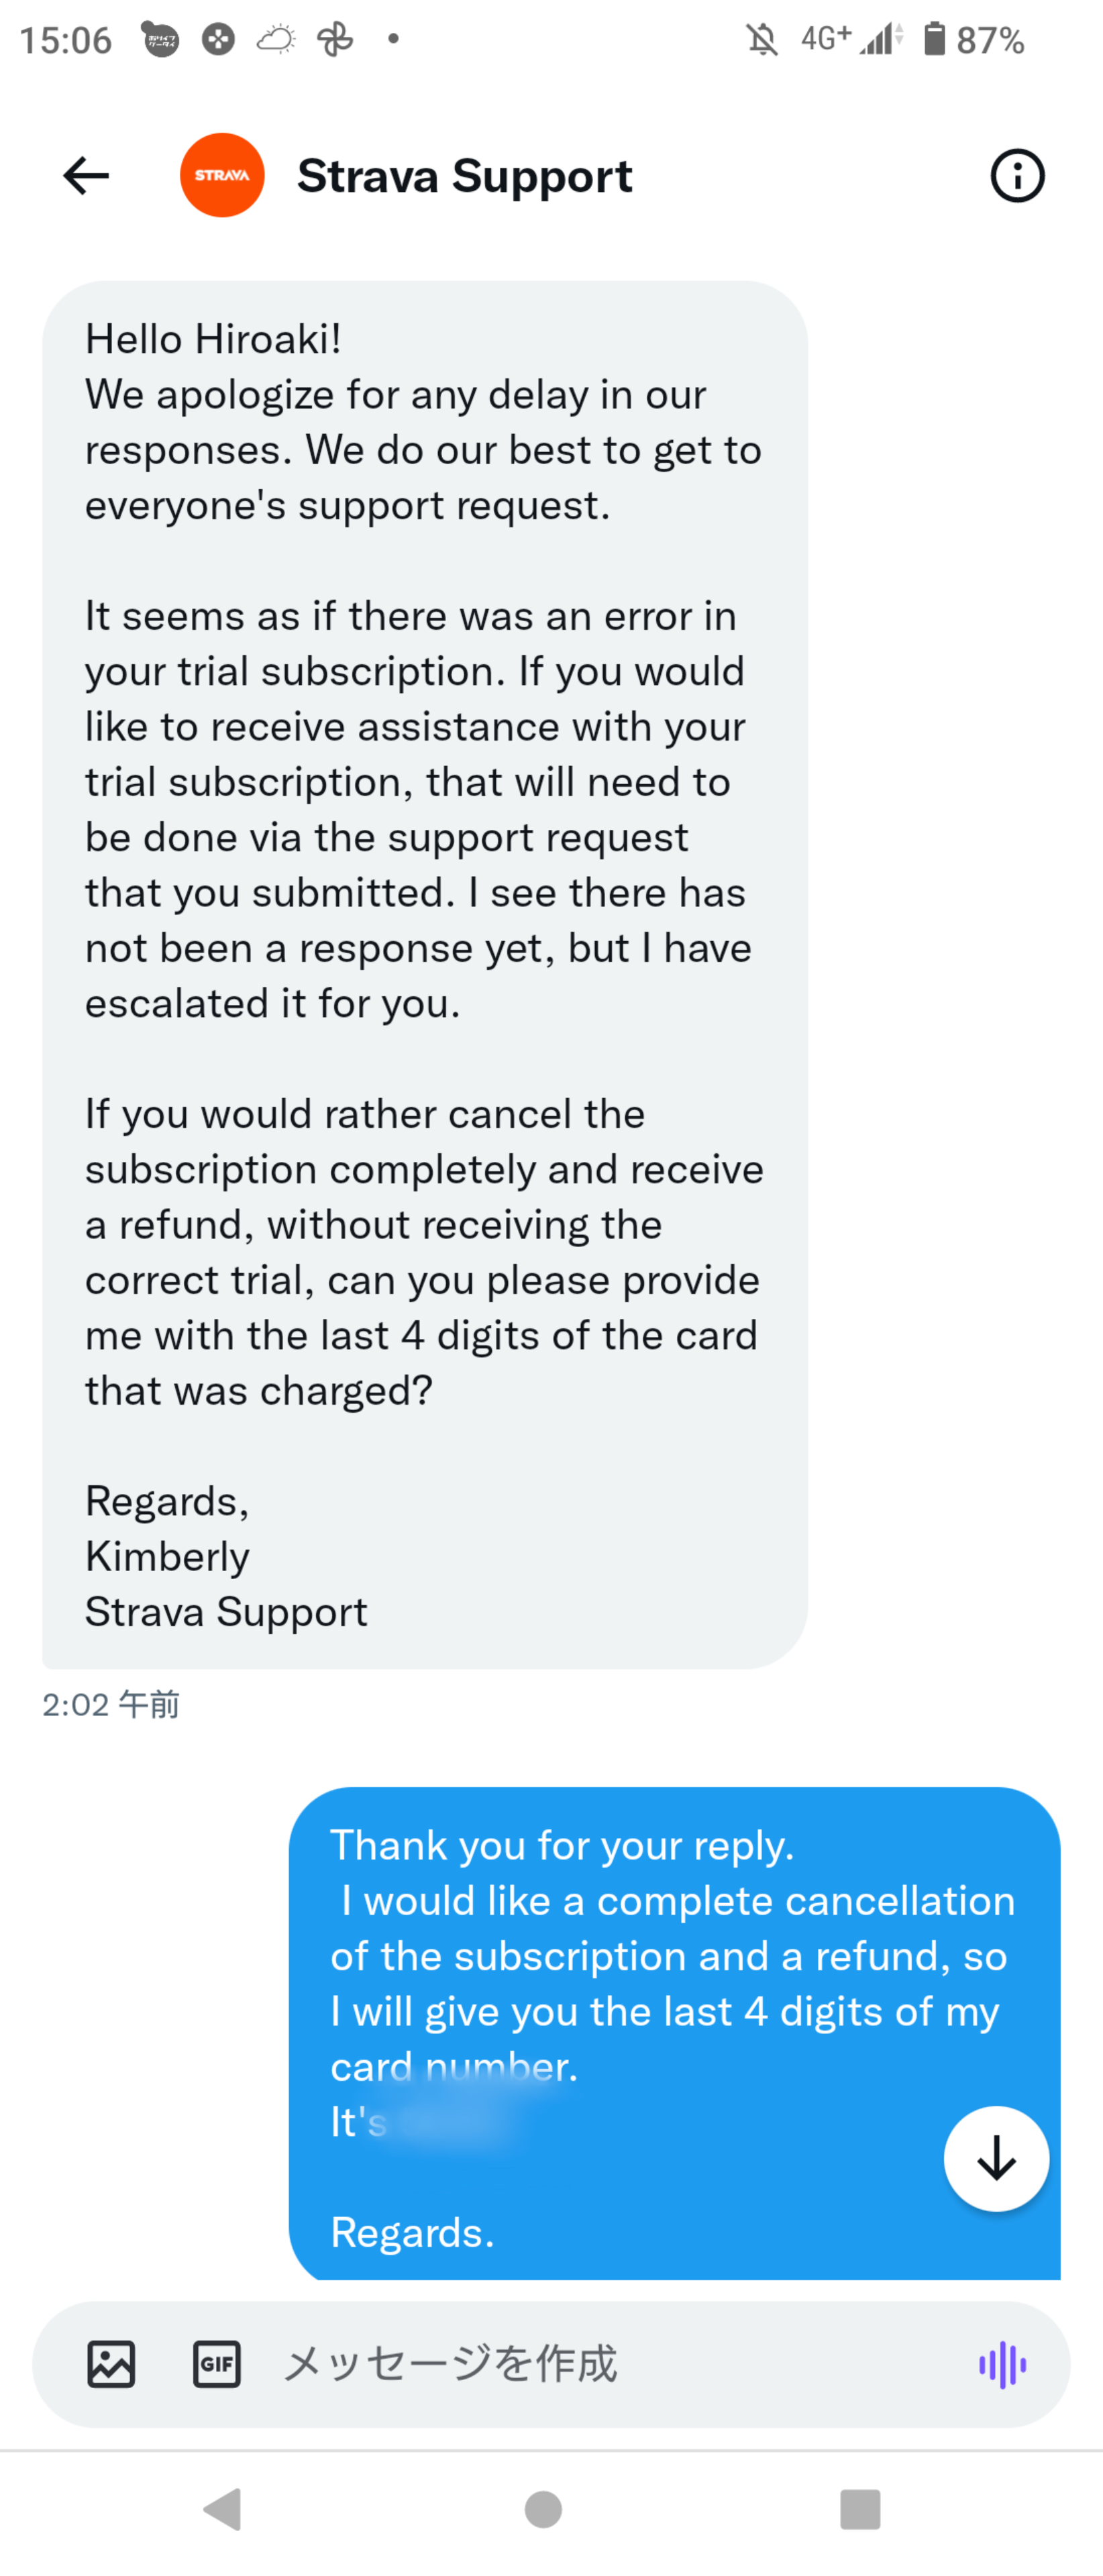
Task: Record a voice message
Action: (1002, 2365)
